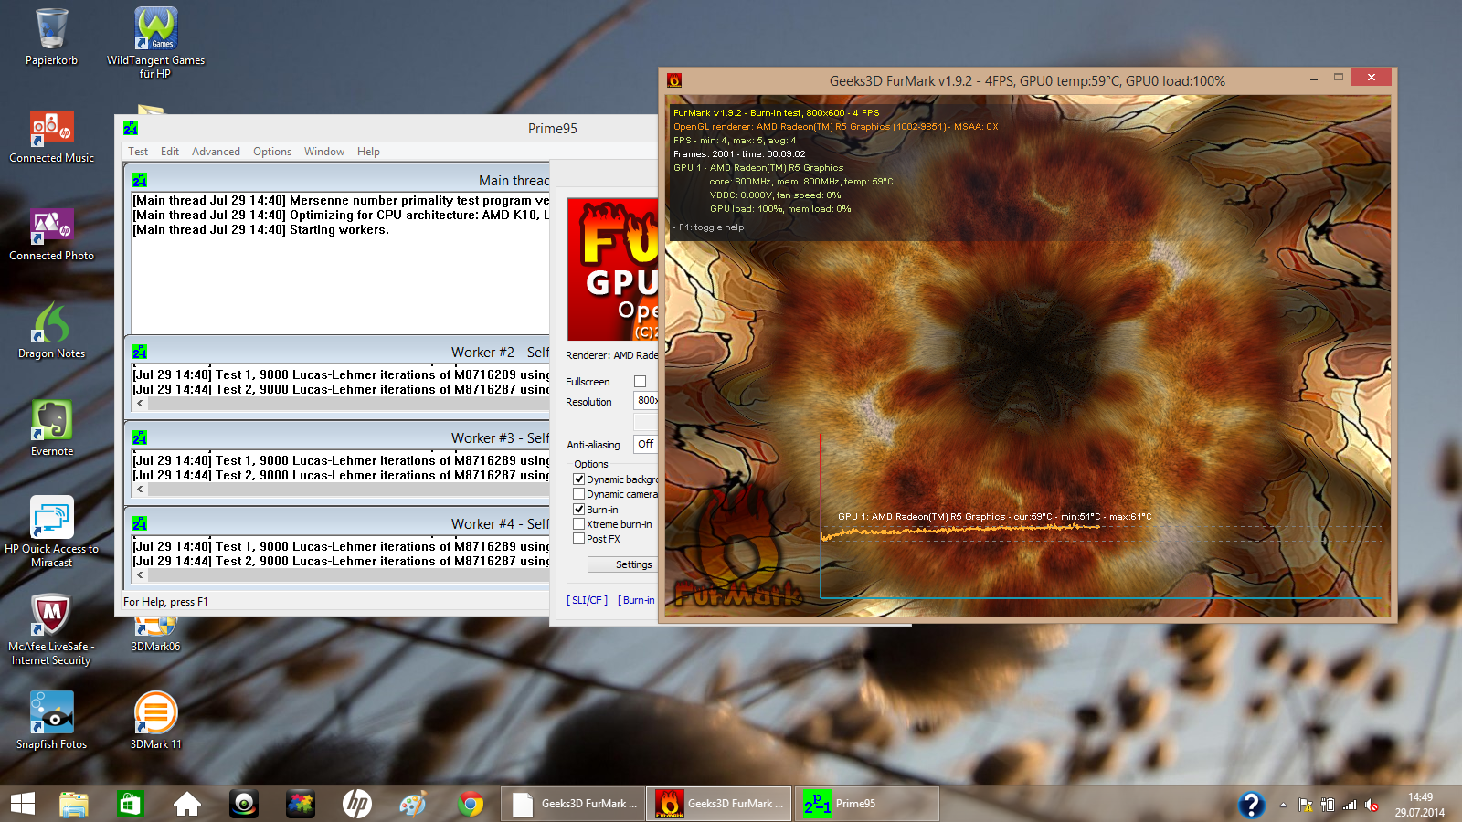Launch the Connected Photo desktop icon

[x=51, y=235]
